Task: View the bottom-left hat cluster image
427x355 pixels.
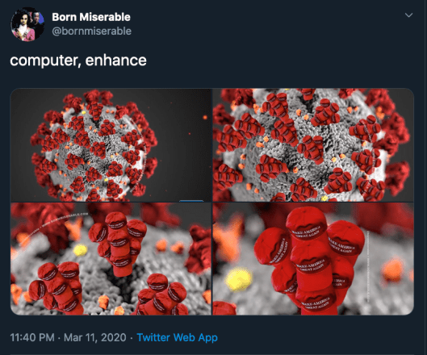Action: point(111,259)
